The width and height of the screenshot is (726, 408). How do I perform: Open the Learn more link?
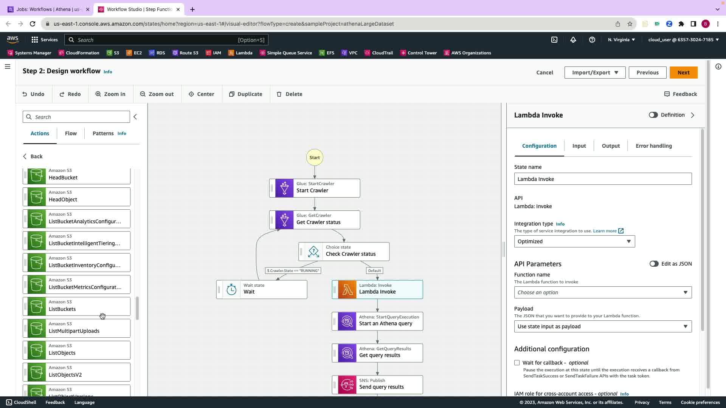point(605,231)
